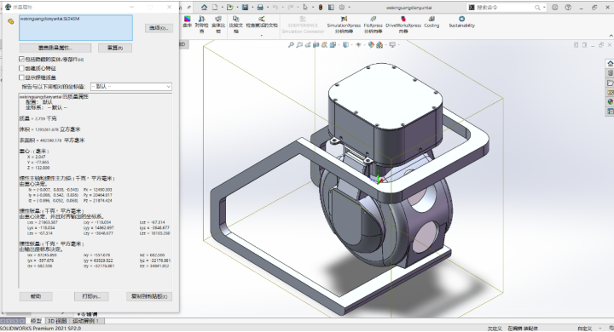Enable 'show weld bead mass' checkbox
The image size is (614, 332).
pos(21,77)
